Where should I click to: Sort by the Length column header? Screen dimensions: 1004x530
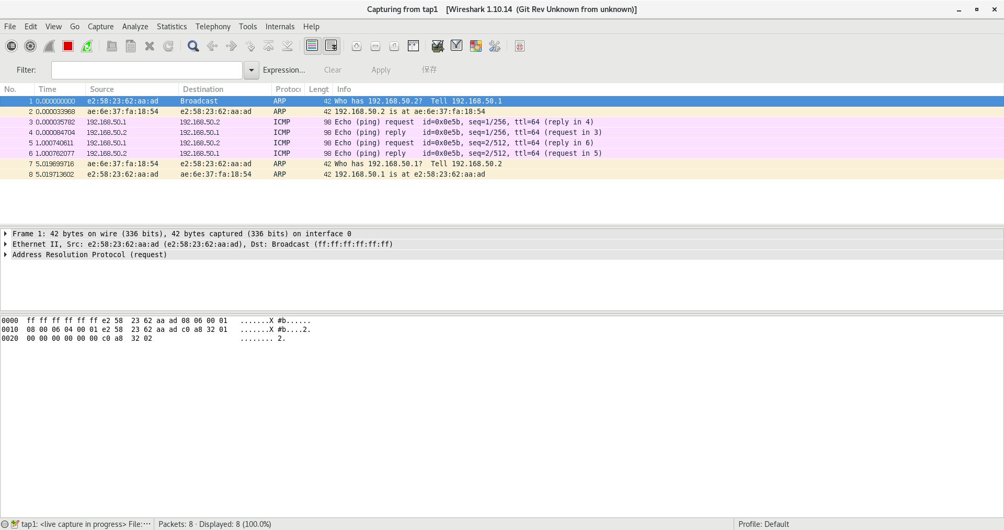tap(318, 89)
